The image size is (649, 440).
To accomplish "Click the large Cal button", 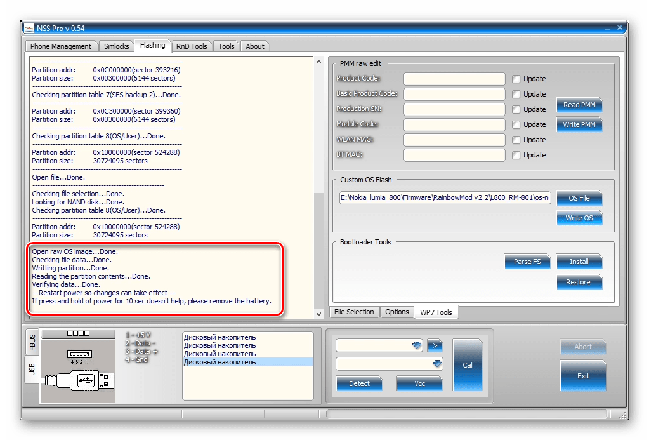I will click(x=468, y=365).
